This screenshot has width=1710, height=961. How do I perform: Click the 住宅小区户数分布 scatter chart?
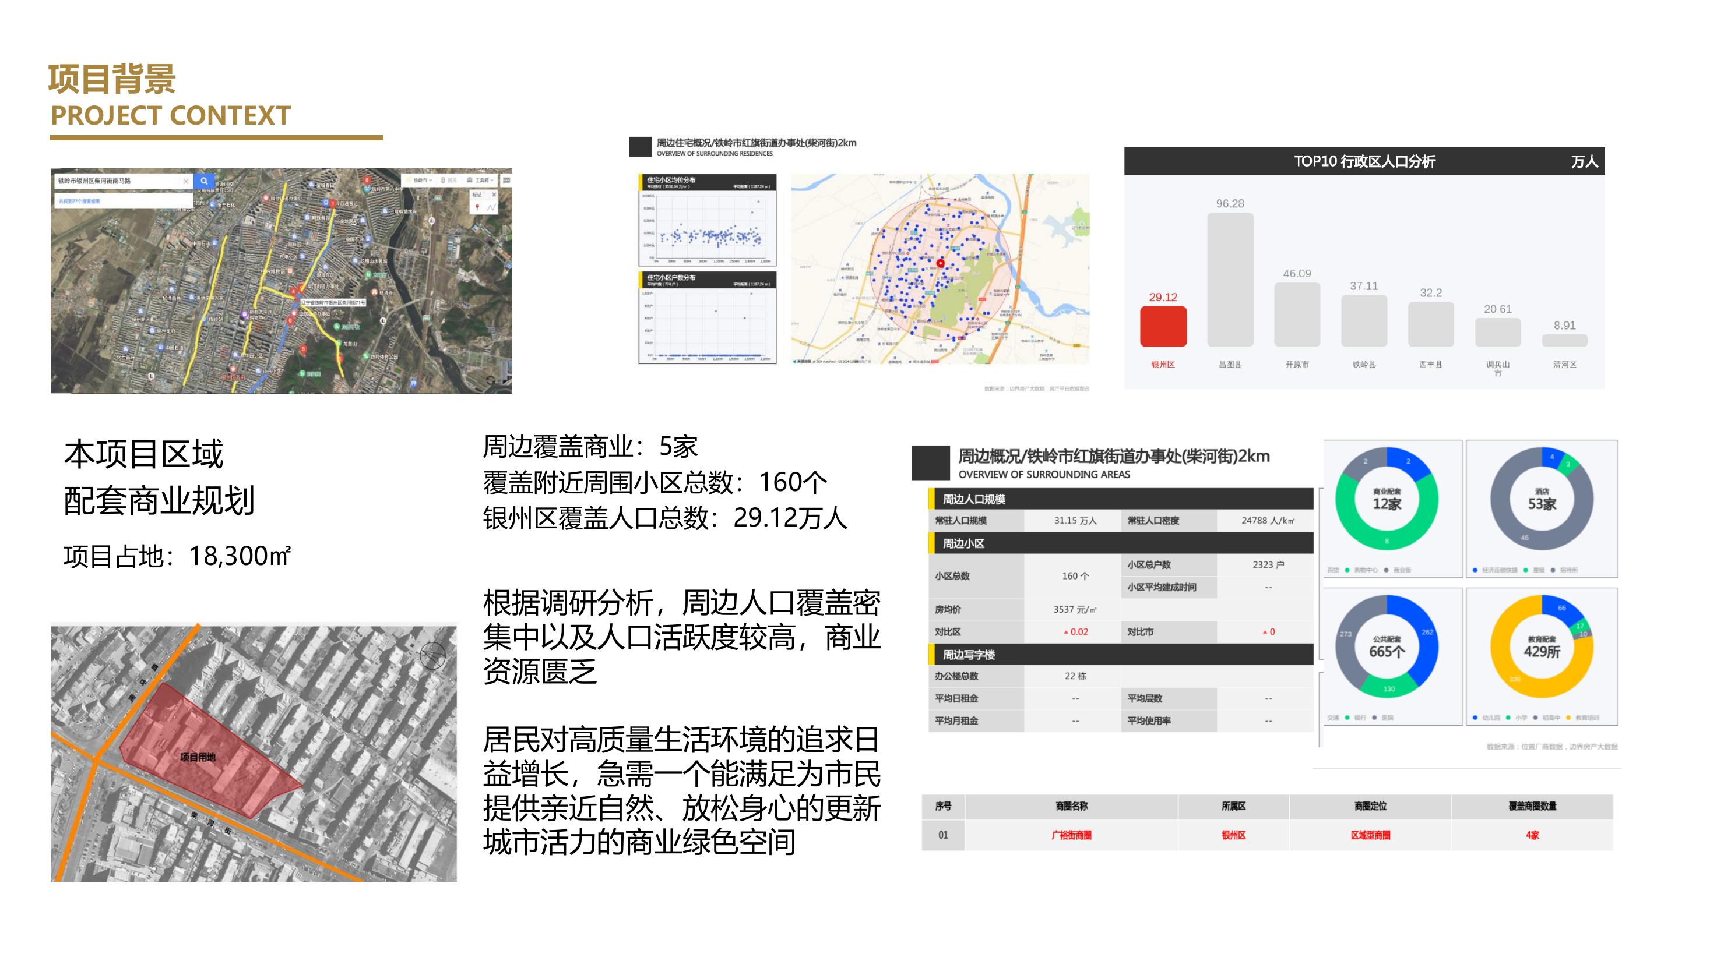(x=707, y=317)
